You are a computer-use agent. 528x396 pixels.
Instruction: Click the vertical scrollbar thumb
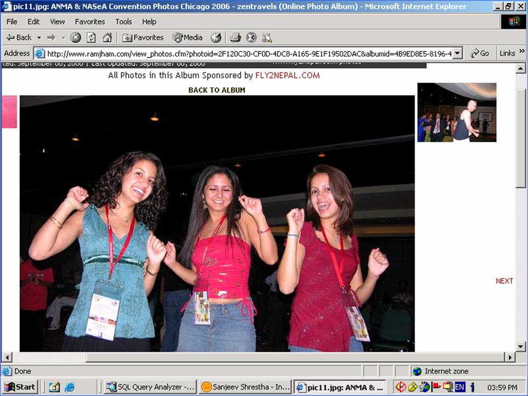(x=521, y=137)
